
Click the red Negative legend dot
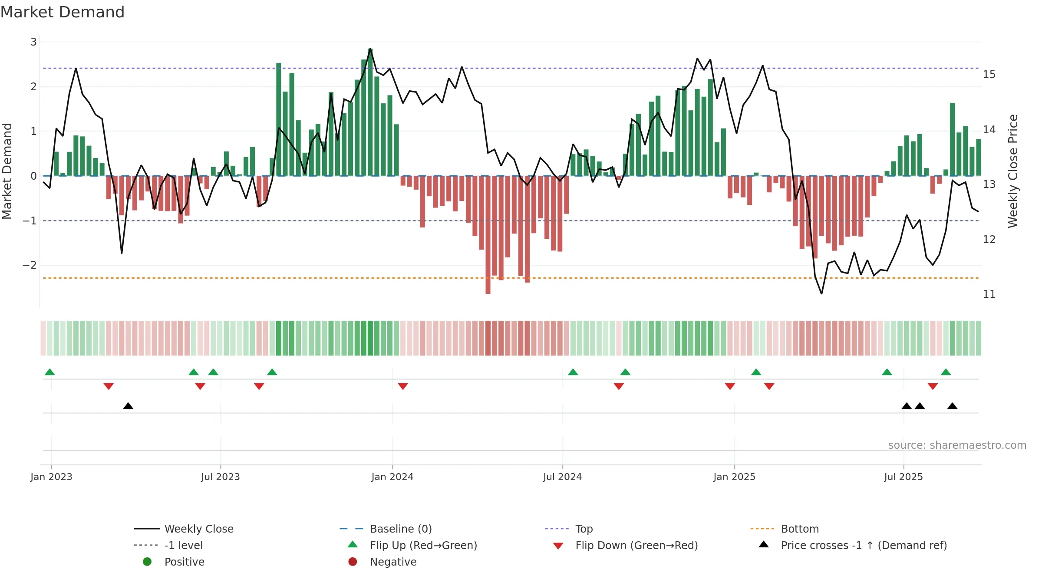pyautogui.click(x=353, y=562)
